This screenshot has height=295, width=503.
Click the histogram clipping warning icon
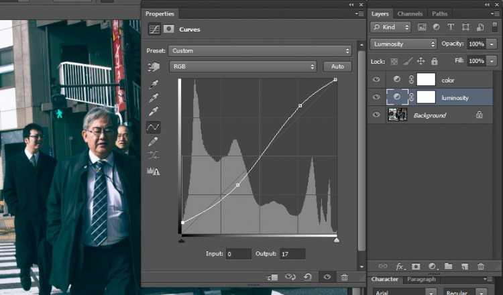(154, 171)
